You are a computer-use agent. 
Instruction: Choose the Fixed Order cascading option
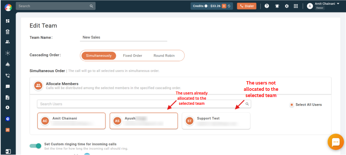[x=132, y=56]
